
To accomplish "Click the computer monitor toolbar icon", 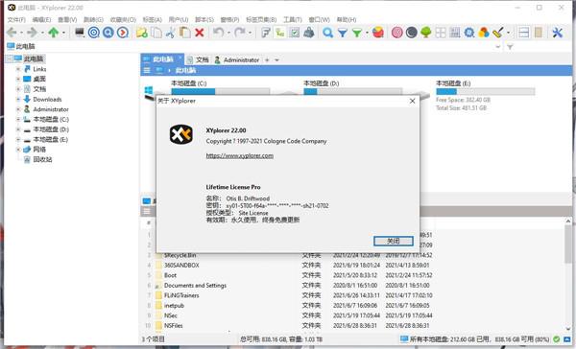I will pos(80,33).
